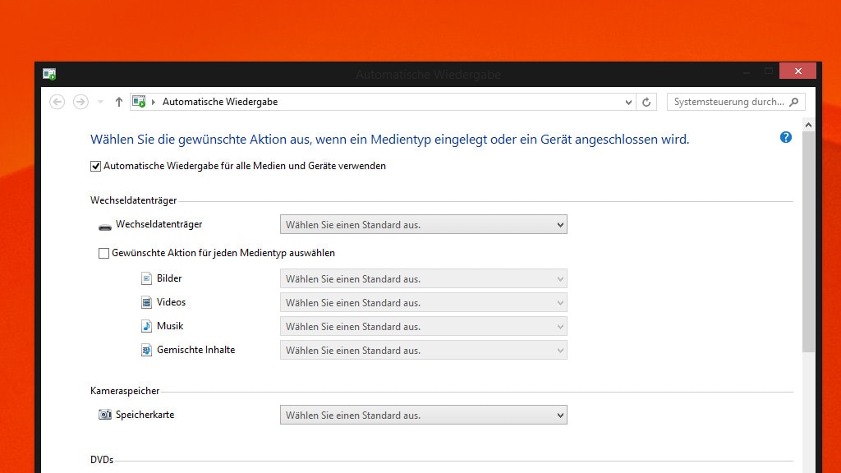The height and width of the screenshot is (473, 841).
Task: Click the 'Wechseldatenträger' section heading
Action: point(134,200)
